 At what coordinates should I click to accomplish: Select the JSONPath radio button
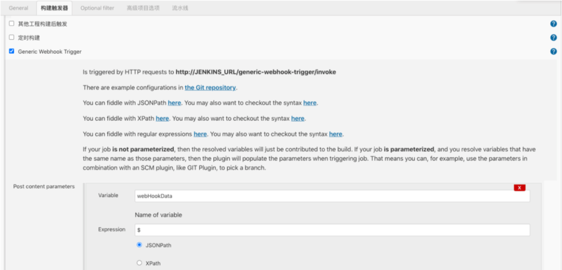tap(139, 245)
